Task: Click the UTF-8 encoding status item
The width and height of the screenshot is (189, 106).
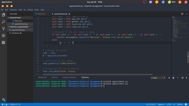Action: (169, 104)
